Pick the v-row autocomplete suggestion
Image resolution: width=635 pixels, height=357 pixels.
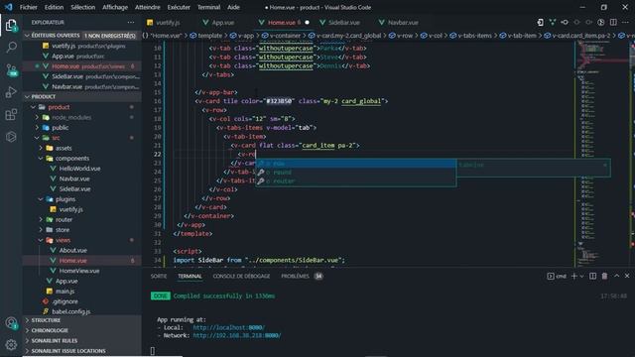click(x=355, y=164)
